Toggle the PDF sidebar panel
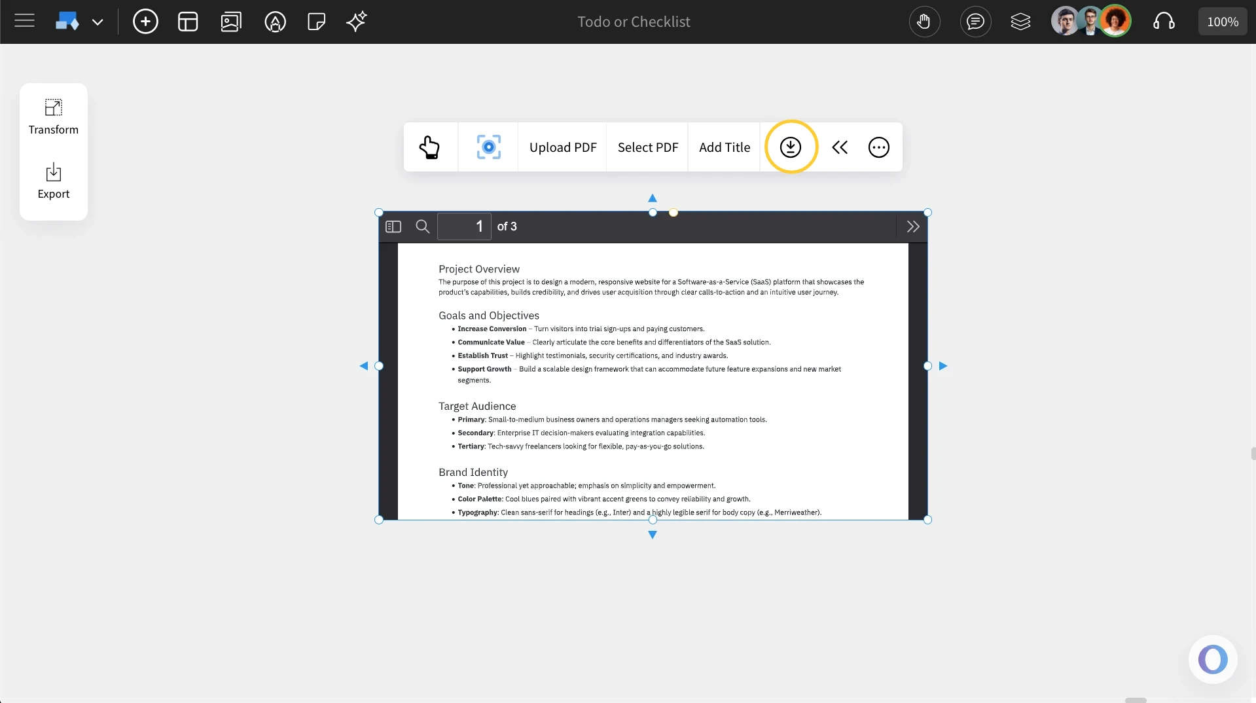This screenshot has height=703, width=1256. pyautogui.click(x=393, y=226)
